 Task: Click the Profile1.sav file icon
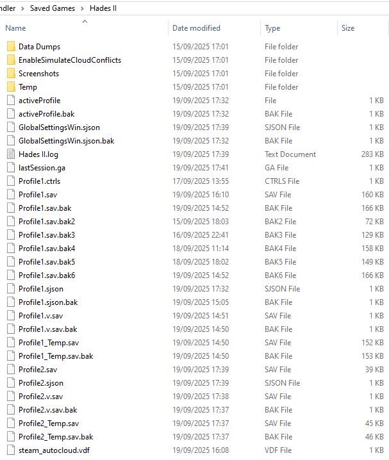coord(11,195)
